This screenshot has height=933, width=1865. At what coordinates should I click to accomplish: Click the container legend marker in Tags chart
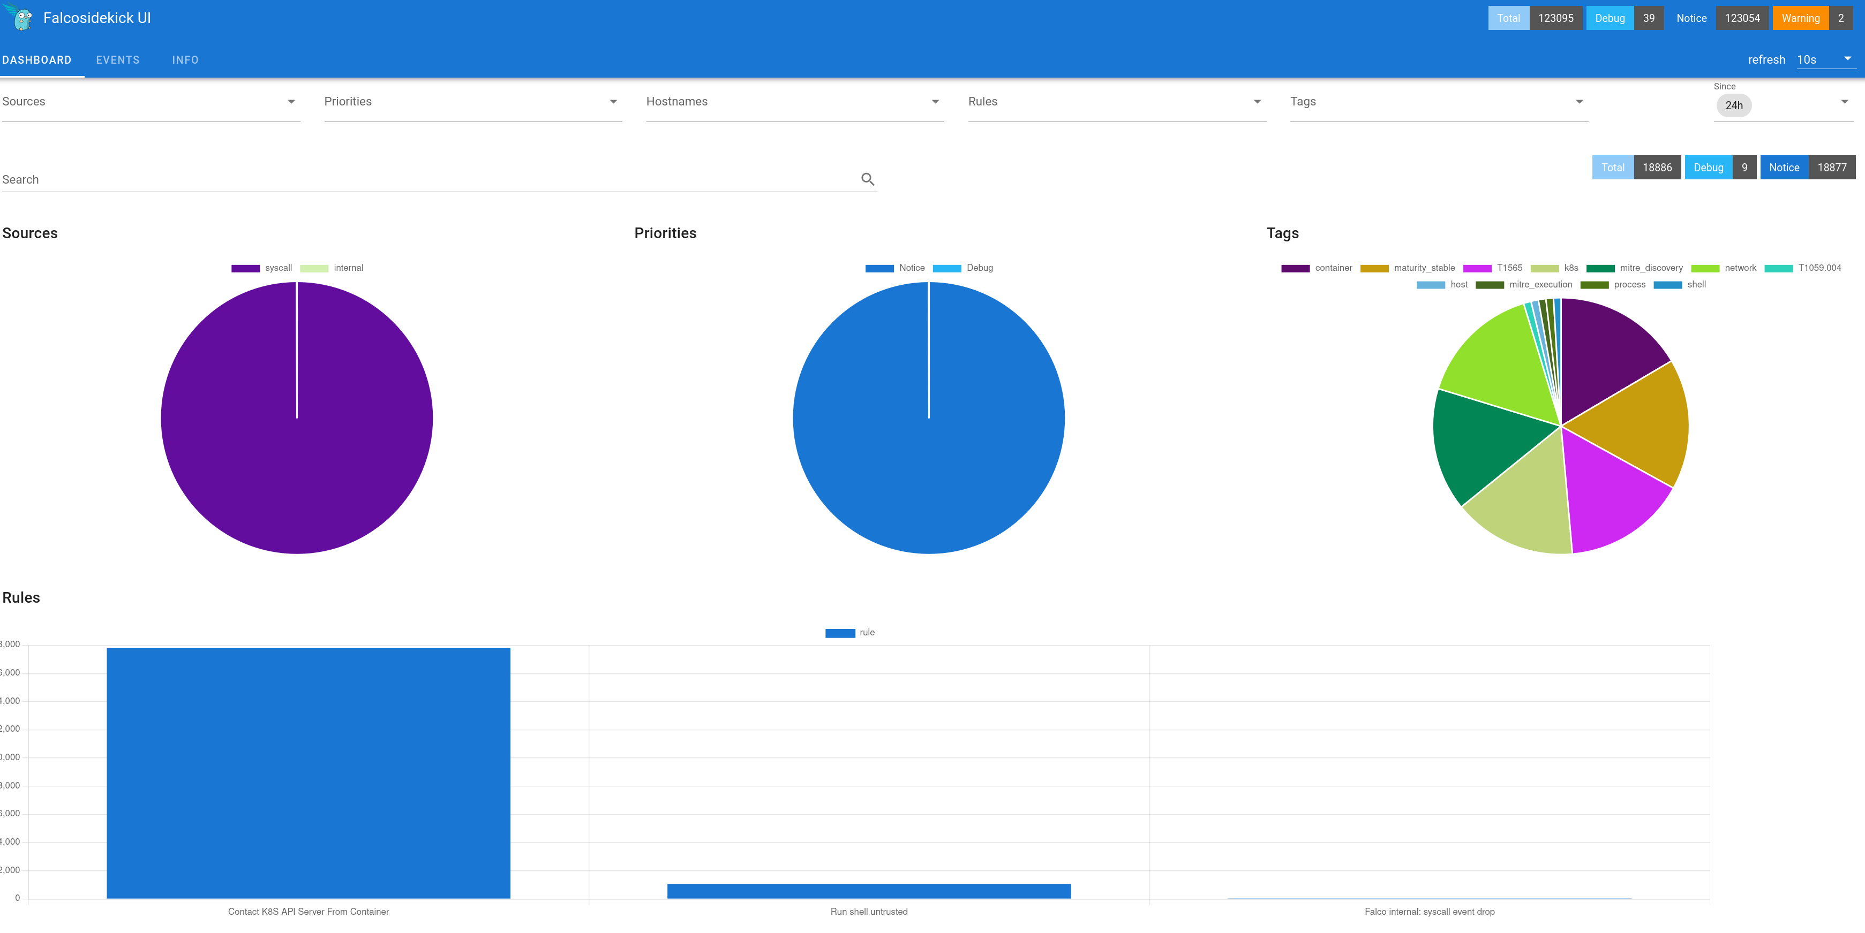[x=1295, y=268]
